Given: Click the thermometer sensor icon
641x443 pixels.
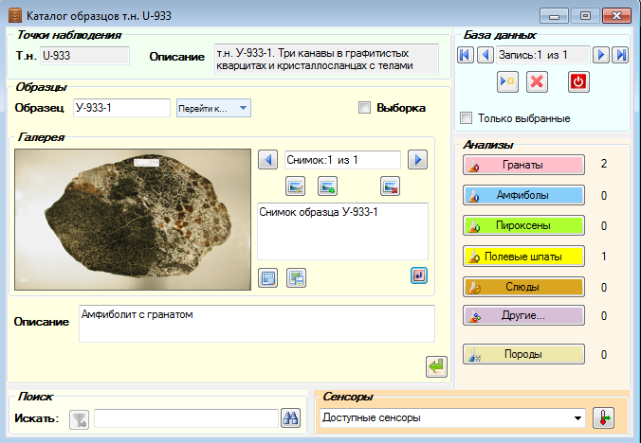Looking at the screenshot, I should point(603,418).
